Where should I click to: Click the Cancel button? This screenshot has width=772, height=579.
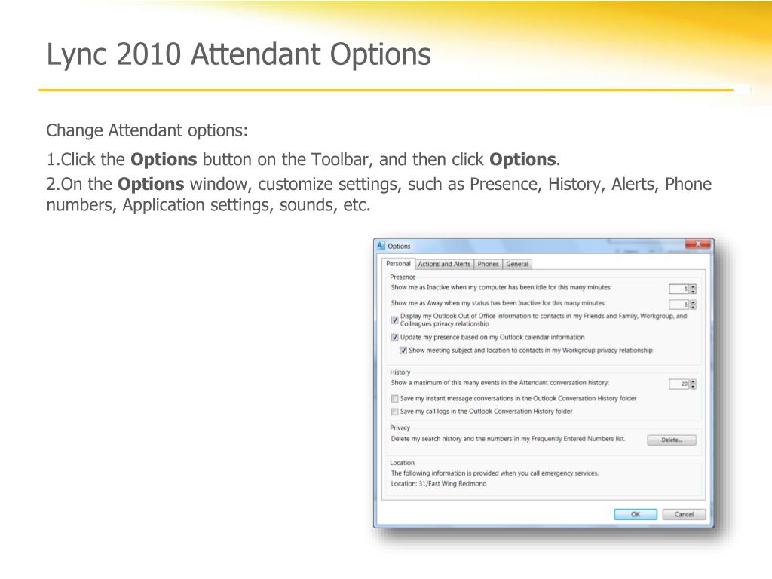pos(684,514)
